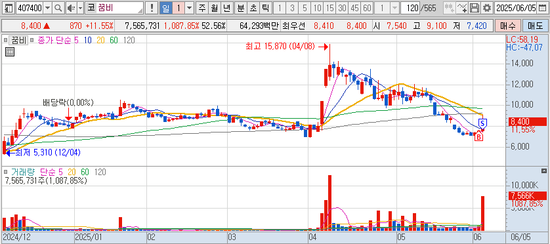Switch to second chart 초
The image size is (550, 244).
253,8
